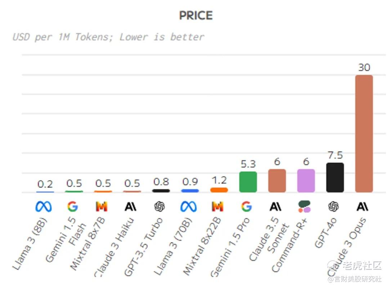Click the OpenAI logo above GPT-3.5 Turbo
This screenshot has height=288, width=389.
160,206
